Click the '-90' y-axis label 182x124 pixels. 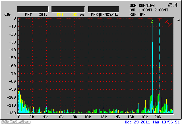(x=12, y=89)
